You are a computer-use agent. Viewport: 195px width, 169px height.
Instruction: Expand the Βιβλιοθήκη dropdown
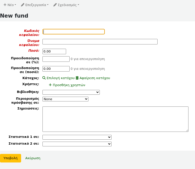click(71, 92)
